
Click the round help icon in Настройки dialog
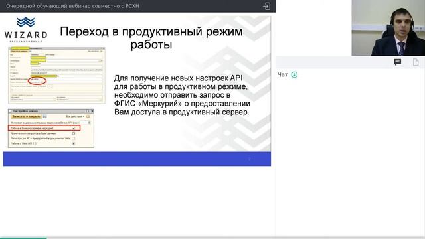click(88, 116)
